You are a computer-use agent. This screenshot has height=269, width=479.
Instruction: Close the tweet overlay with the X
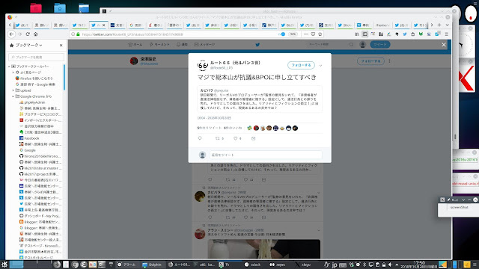(x=444, y=45)
